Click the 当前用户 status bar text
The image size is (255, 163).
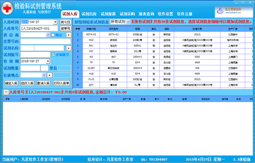[x=33, y=160]
